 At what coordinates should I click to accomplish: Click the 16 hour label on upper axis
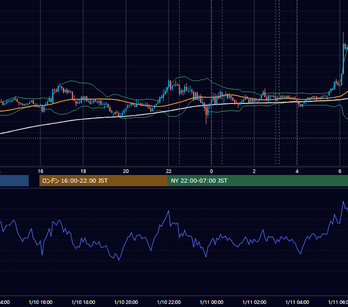click(x=40, y=171)
